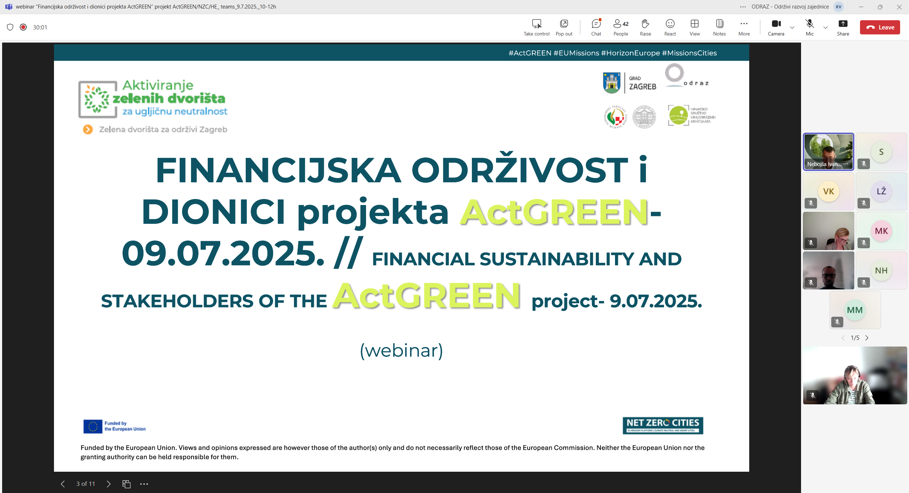The height and width of the screenshot is (493, 909).
Task: Click the shield privacy icon
Action: [10, 27]
